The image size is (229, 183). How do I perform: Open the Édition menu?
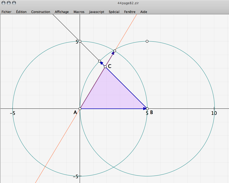point(21,12)
